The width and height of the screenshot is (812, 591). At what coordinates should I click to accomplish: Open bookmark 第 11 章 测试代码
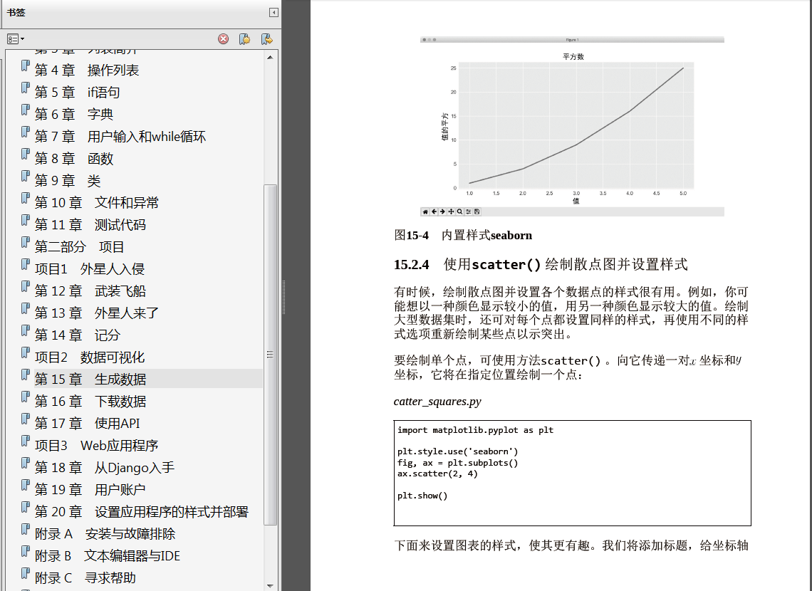pyautogui.click(x=90, y=224)
